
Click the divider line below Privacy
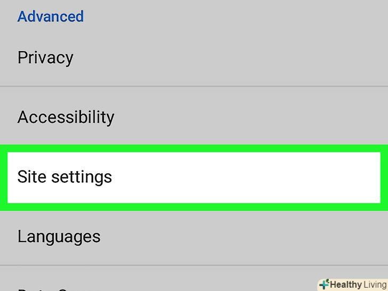click(x=194, y=86)
